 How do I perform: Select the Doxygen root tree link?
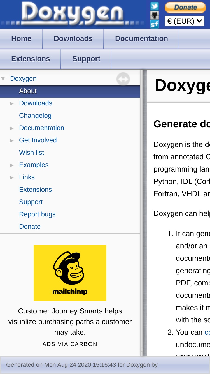pos(23,79)
